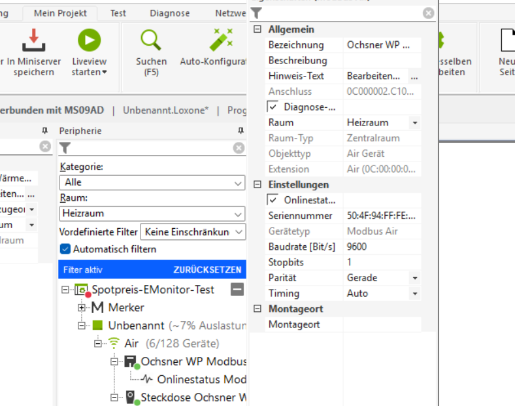
Task: Save the project into the Miniserver
Action: point(33,52)
